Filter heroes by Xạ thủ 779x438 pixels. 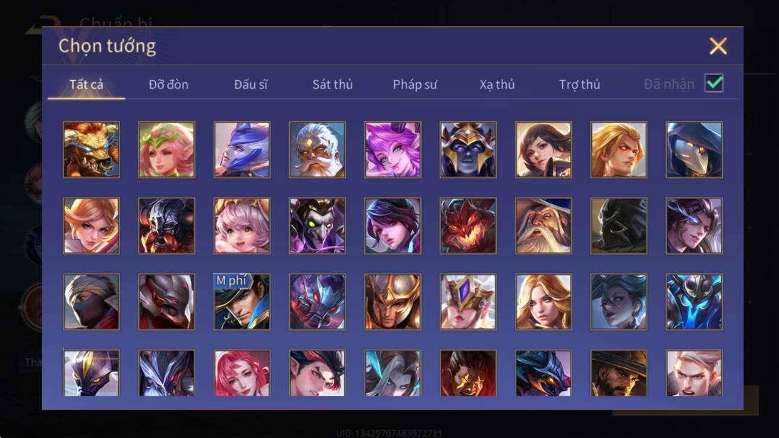pos(497,85)
